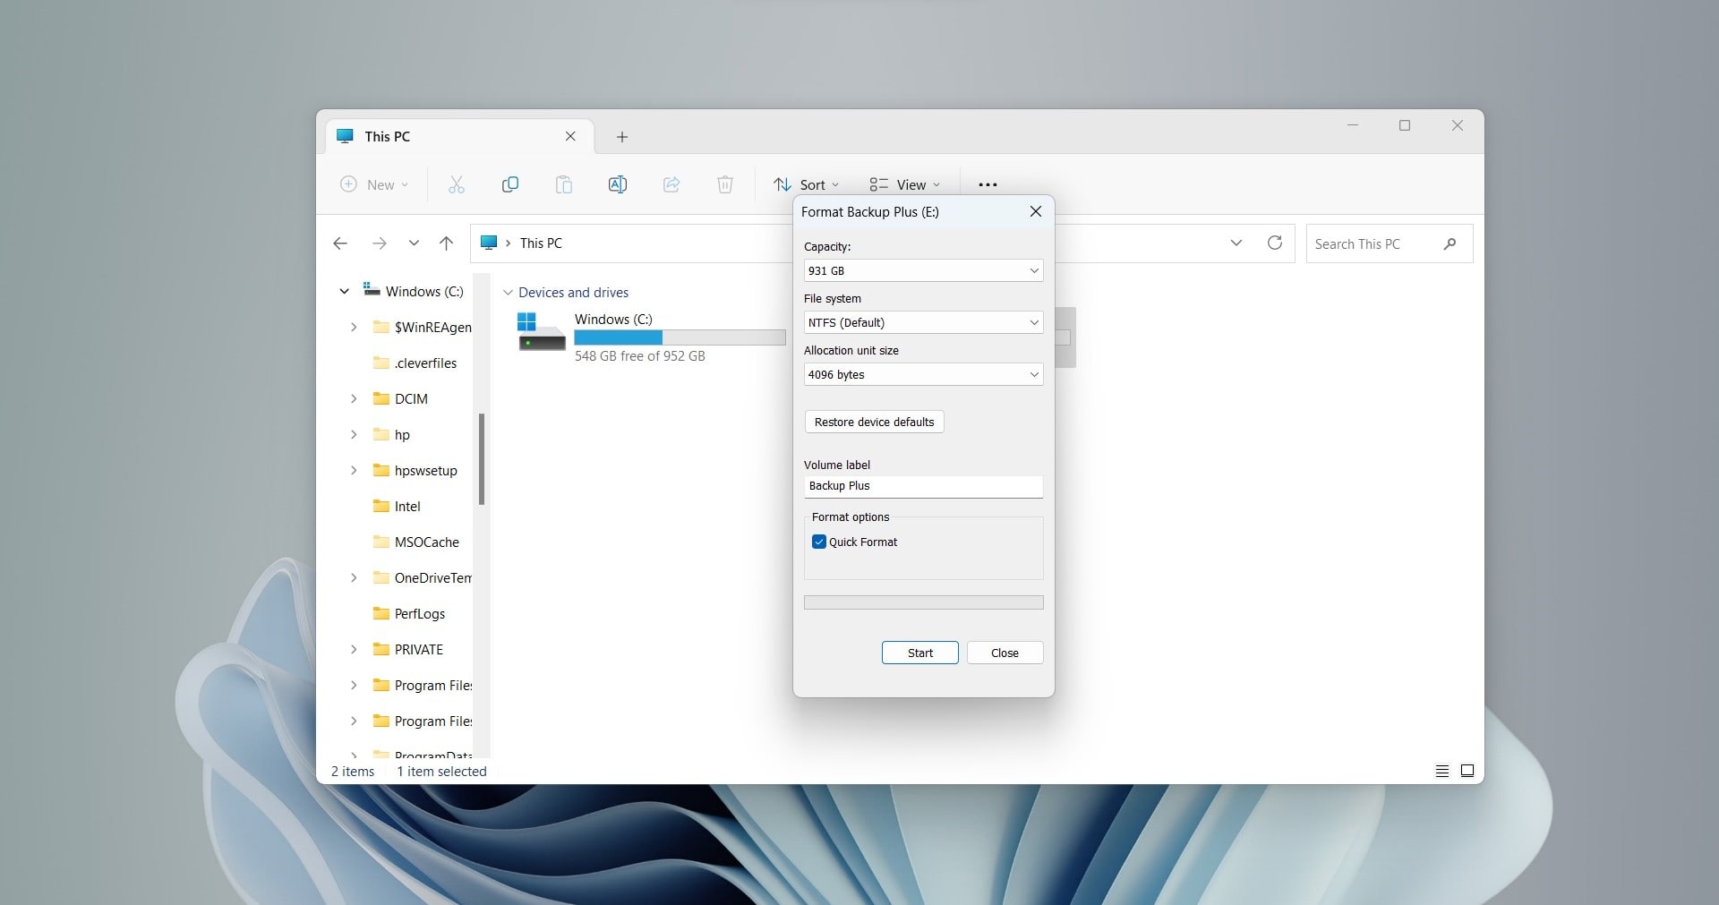Click the Share icon in toolbar

(671, 184)
